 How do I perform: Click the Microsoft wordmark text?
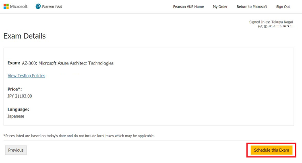(19, 6)
